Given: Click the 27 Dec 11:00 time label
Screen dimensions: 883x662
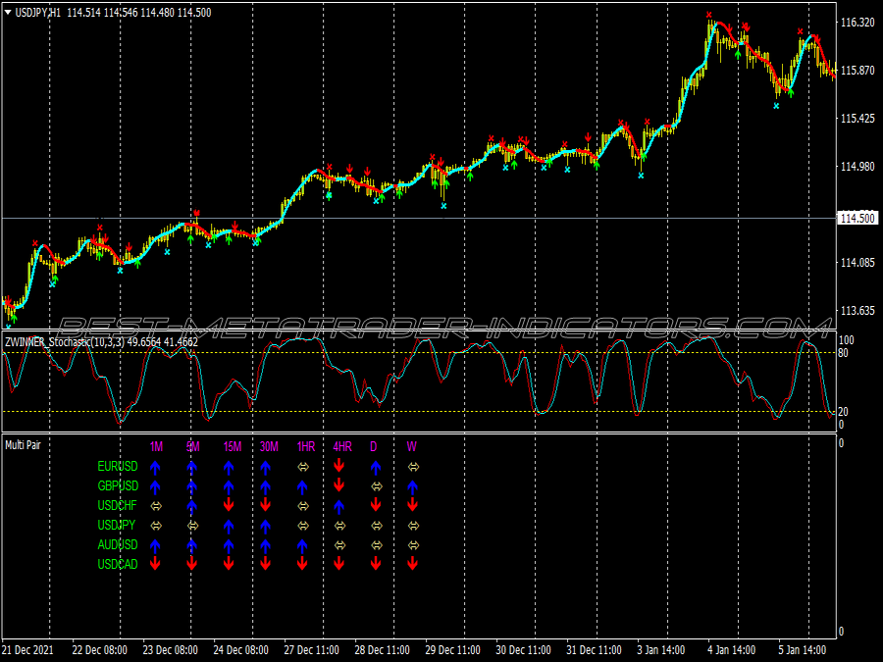Looking at the screenshot, I should [311, 649].
